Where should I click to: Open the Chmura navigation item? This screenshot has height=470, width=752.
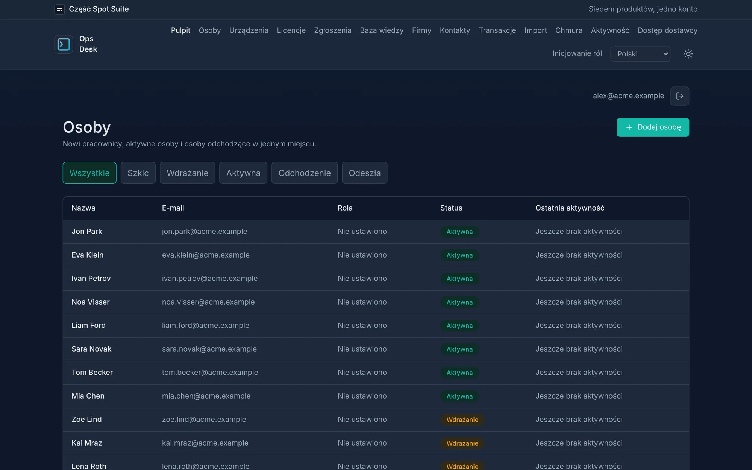[x=569, y=30]
